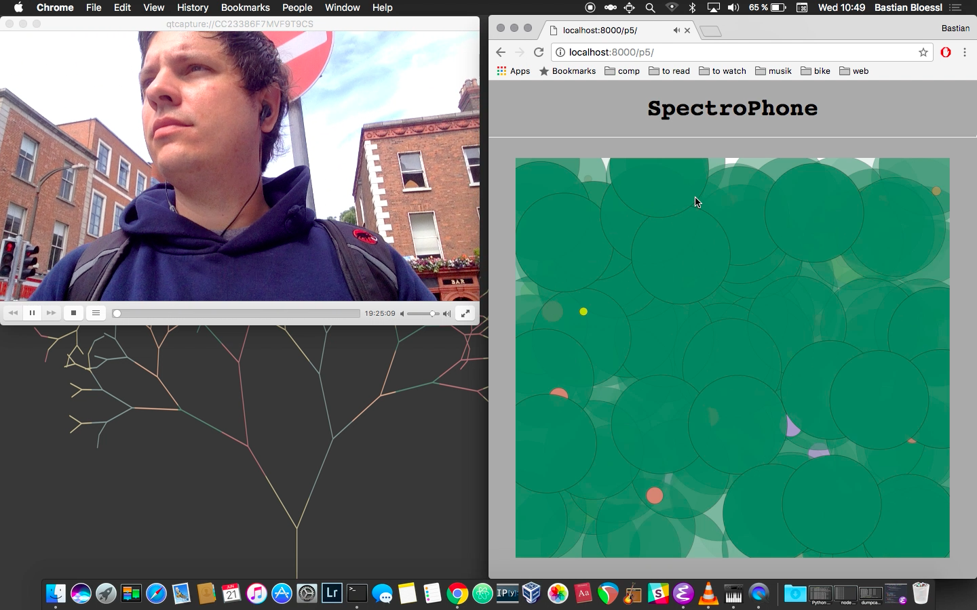View site information for localhost
The height and width of the screenshot is (610, 977).
click(x=560, y=52)
